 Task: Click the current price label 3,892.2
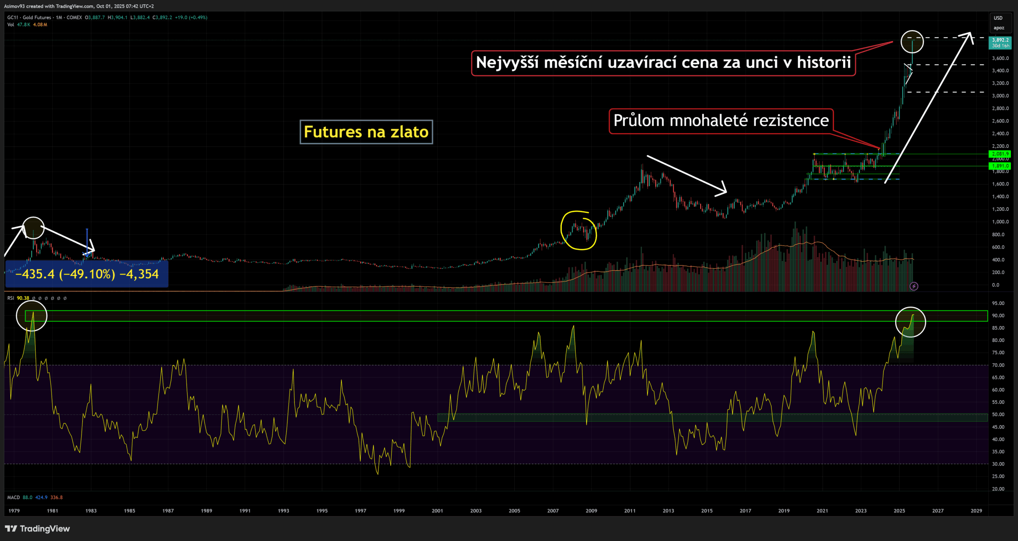coord(1000,40)
